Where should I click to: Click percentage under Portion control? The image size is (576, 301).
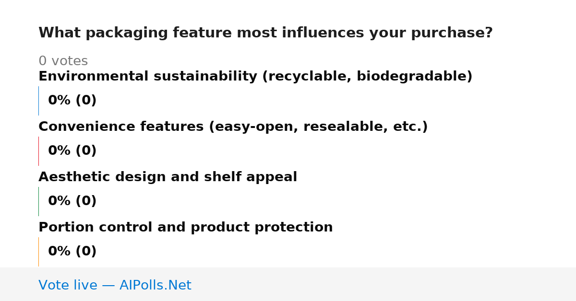click(x=72, y=252)
